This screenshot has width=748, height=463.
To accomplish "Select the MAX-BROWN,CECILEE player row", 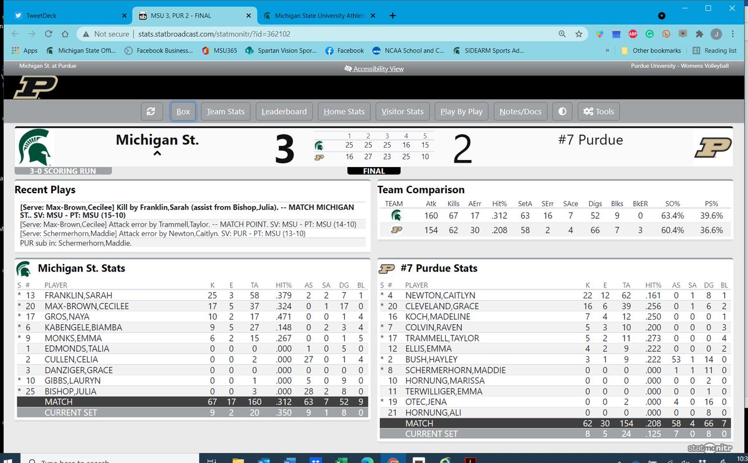I will (x=192, y=306).
